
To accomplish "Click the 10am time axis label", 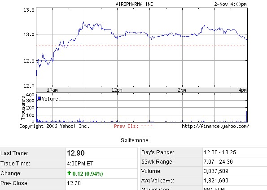I will coord(52,90).
